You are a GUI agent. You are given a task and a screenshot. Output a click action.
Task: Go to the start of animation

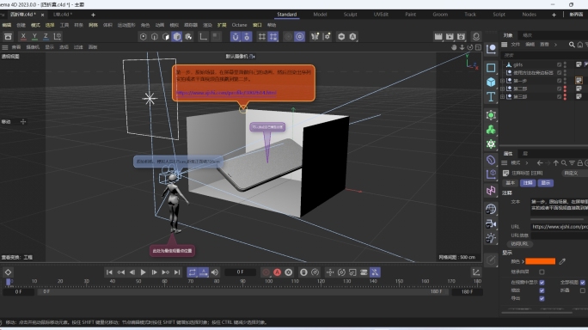click(109, 272)
